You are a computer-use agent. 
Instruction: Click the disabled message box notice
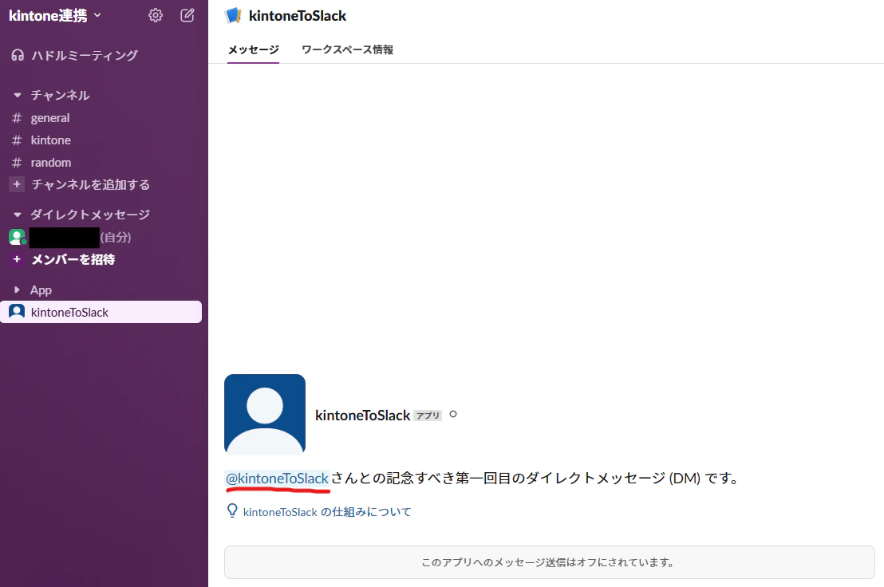(549, 562)
